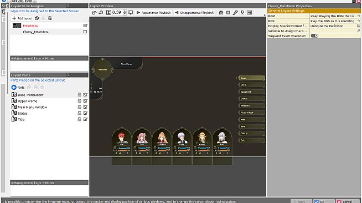Screen dimensions: 362x203
Task: Click the OK button
Action: 323,201
